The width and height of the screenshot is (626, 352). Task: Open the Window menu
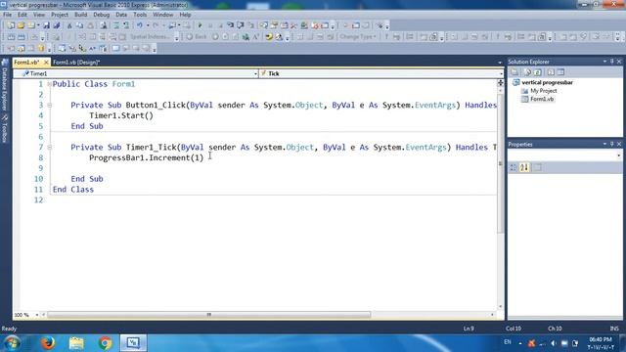tap(163, 15)
